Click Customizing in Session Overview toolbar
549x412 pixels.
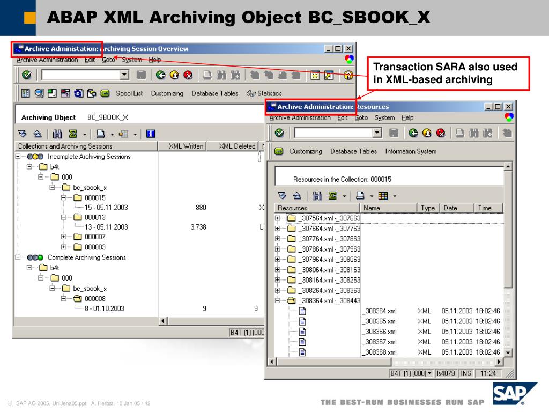click(167, 93)
